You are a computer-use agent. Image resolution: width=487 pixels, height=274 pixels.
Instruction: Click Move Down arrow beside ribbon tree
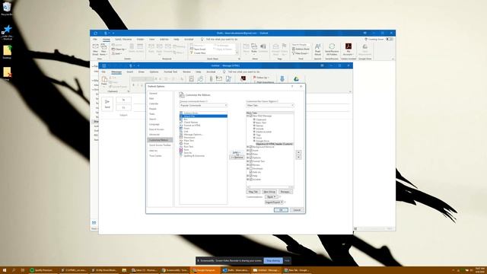298,158
